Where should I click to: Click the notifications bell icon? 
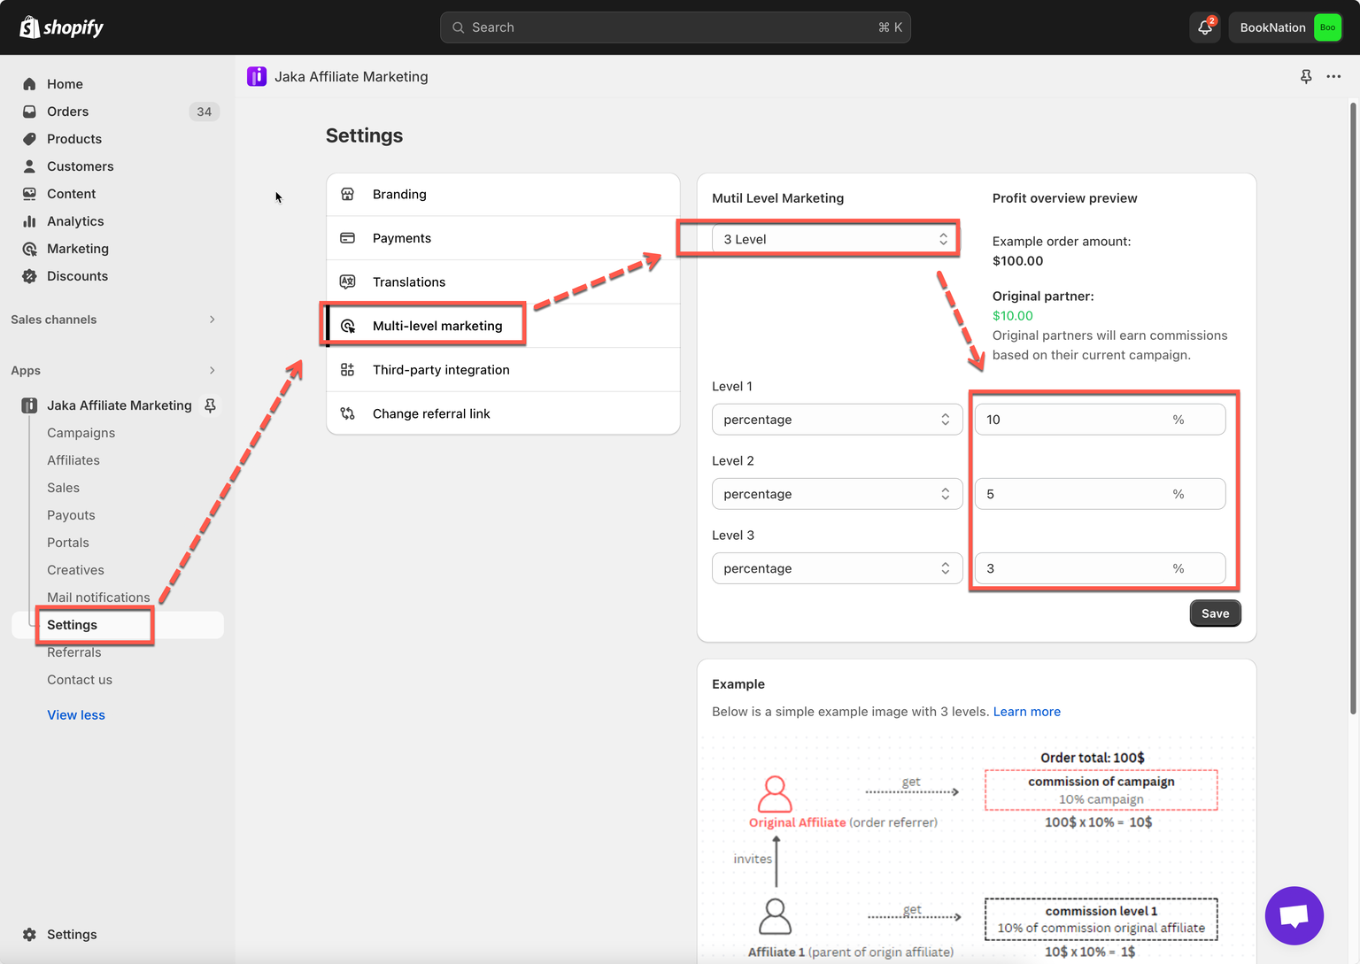[x=1204, y=27]
